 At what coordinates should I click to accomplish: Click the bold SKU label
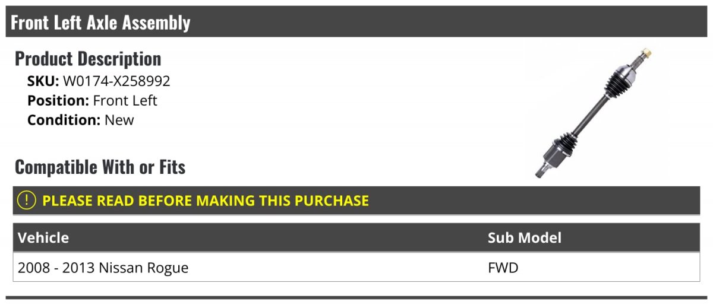click(x=43, y=81)
